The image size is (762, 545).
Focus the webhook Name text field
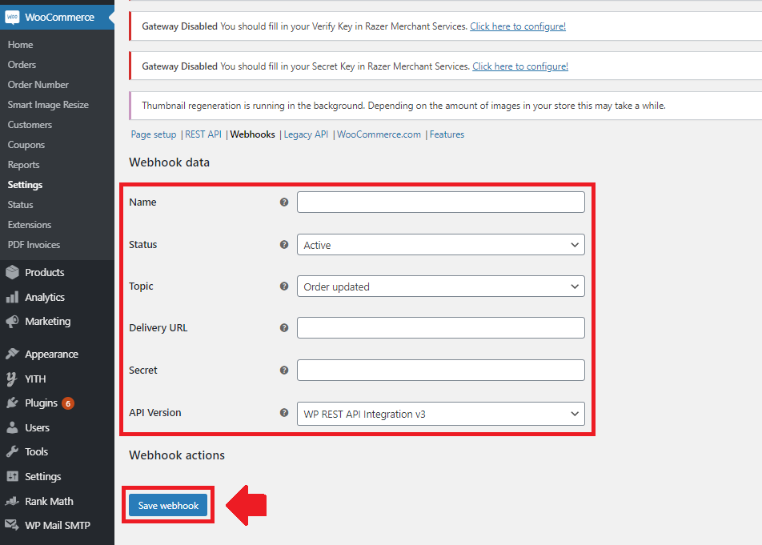pyautogui.click(x=440, y=202)
